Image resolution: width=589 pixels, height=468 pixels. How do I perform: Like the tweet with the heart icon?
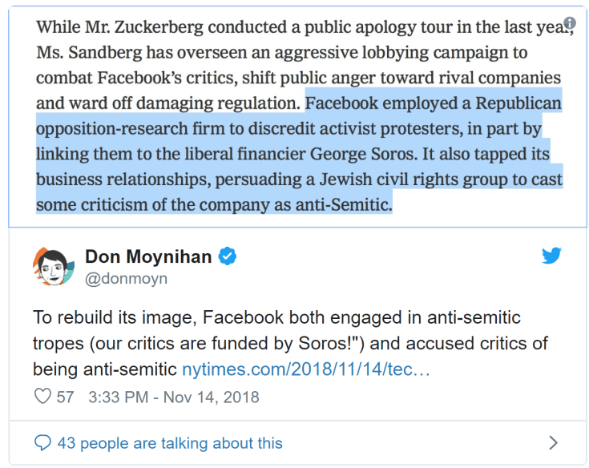click(42, 397)
